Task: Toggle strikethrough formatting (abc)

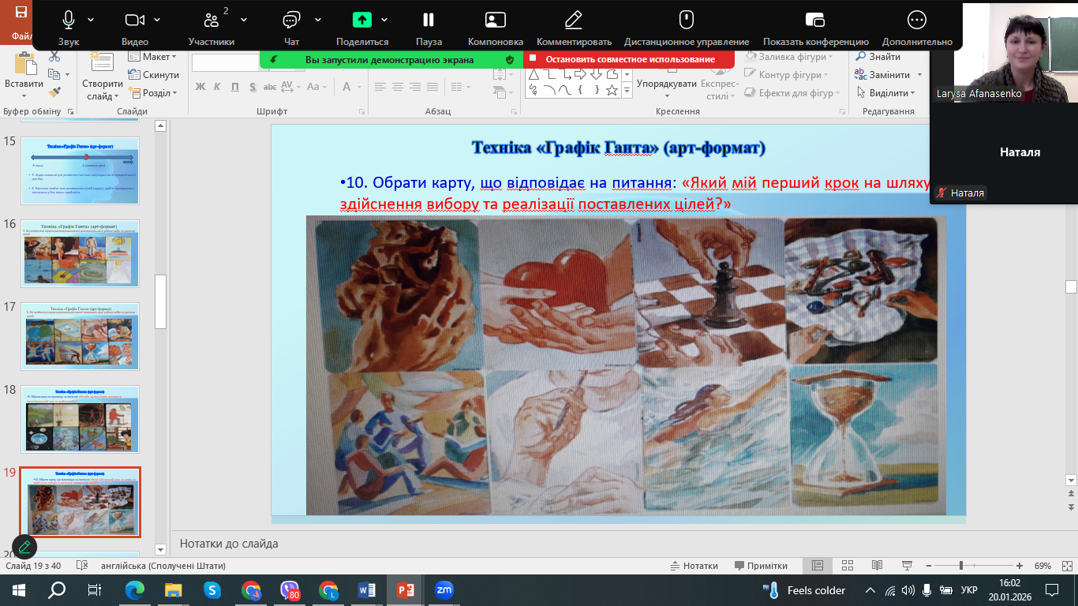Action: [x=271, y=87]
